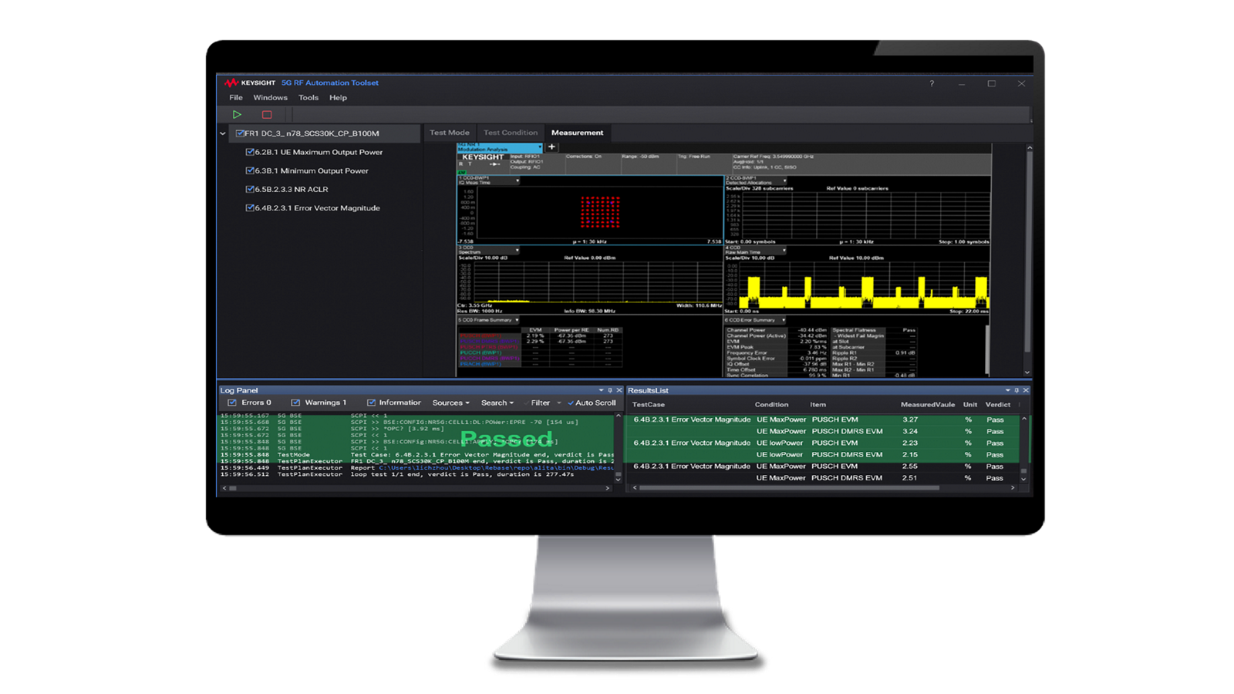The height and width of the screenshot is (694, 1234).
Task: Close the Log Panel
Action: pos(619,390)
